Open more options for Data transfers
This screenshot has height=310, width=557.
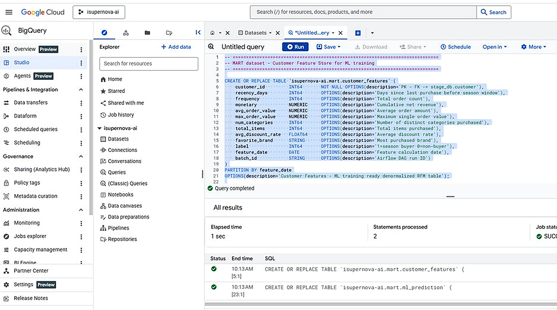[81, 103]
